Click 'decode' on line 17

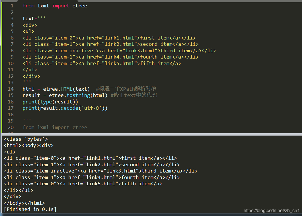click(69, 108)
